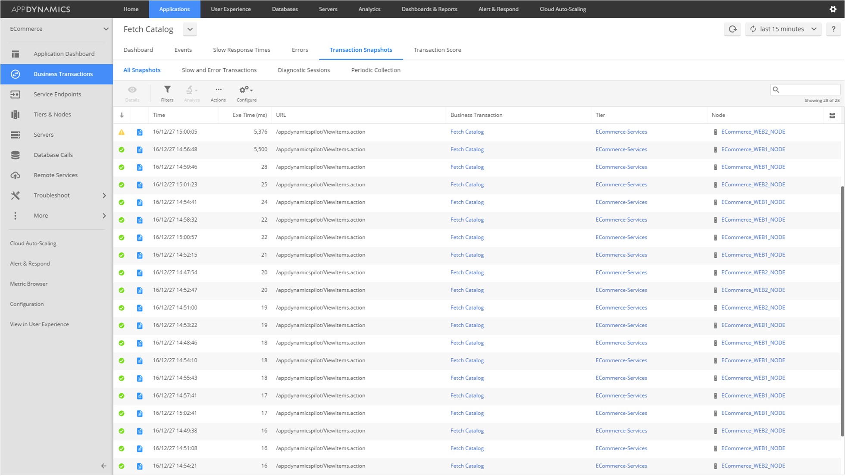Open the last 15 minutes time range dropdown
This screenshot has width=845, height=476.
click(783, 29)
